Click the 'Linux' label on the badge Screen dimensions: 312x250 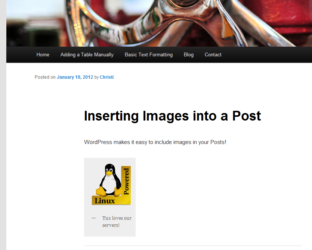click(x=105, y=201)
